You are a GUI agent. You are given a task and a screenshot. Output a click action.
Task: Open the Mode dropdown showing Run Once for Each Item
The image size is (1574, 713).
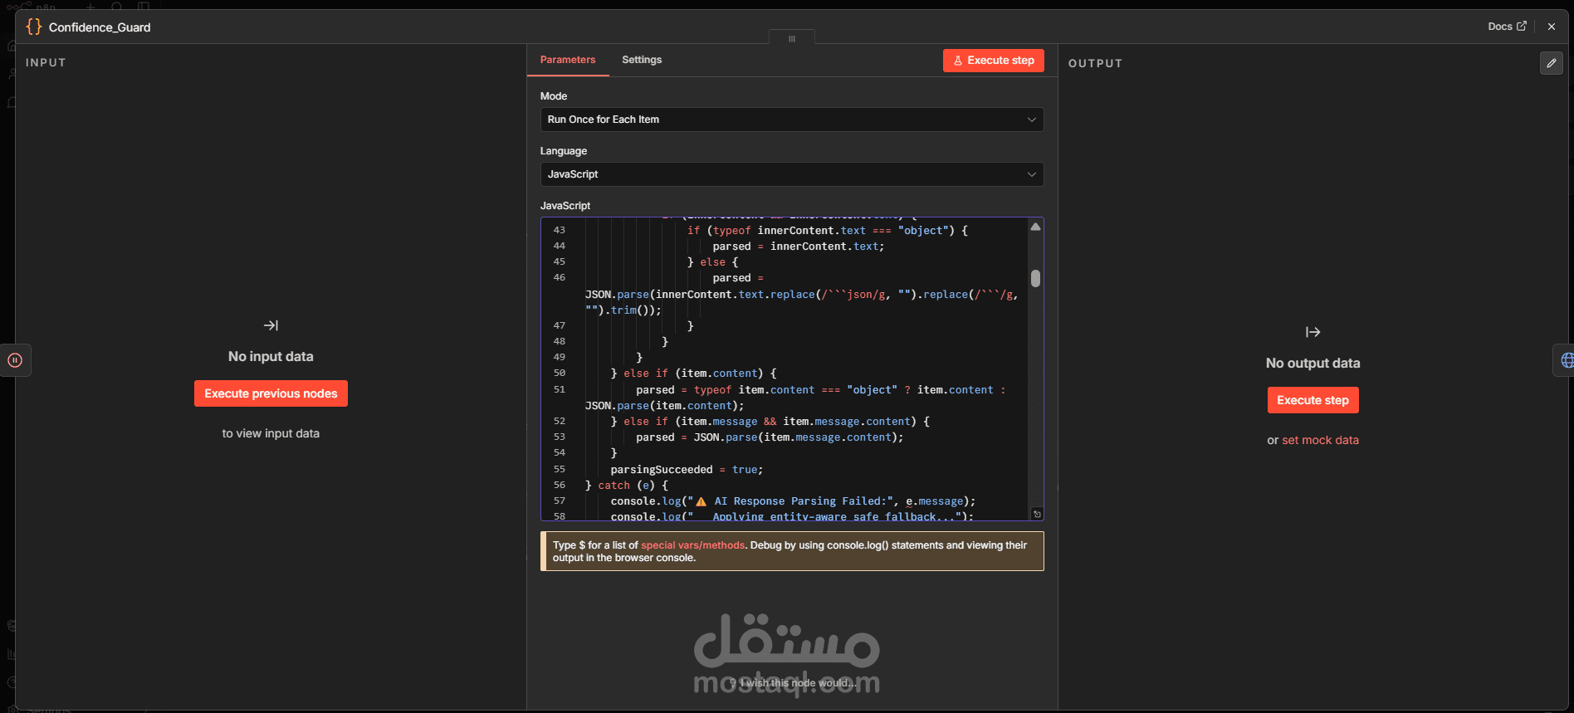792,120
